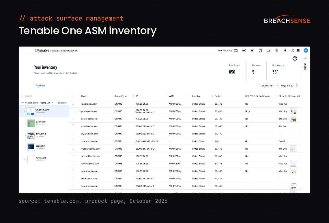This screenshot has width=329, height=223.
Task: Click the search magnifier in the domain panel
Action: (22, 96)
